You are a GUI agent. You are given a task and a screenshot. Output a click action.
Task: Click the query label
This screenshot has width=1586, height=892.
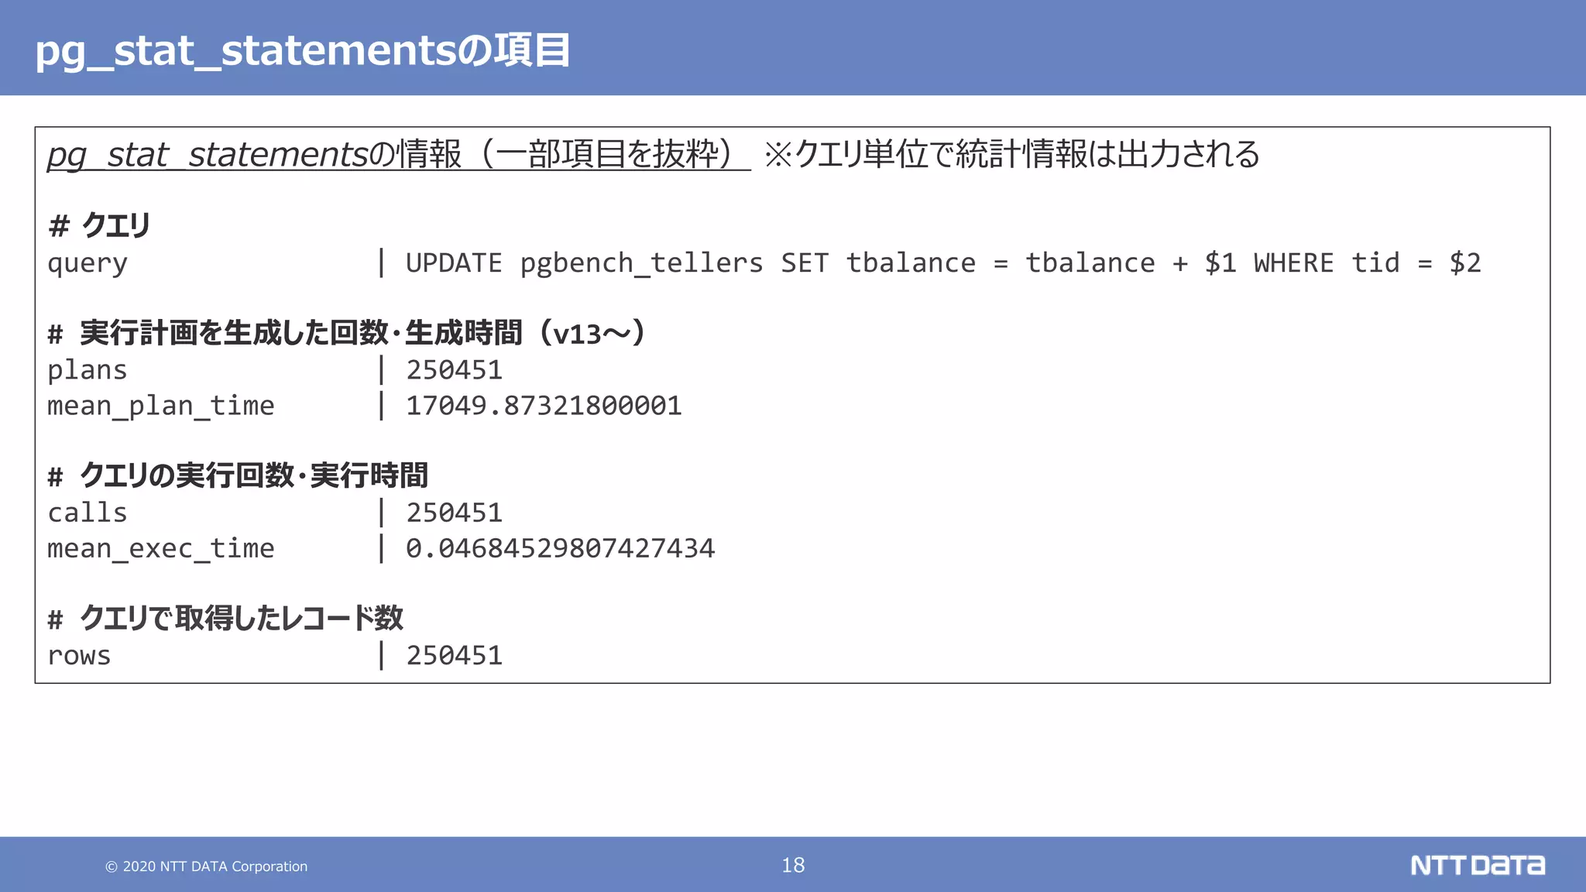(88, 263)
